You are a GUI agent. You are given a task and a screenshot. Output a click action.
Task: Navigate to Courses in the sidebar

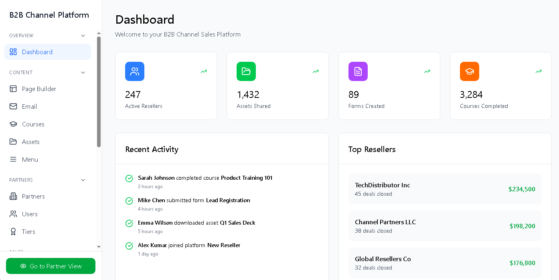pyautogui.click(x=33, y=124)
